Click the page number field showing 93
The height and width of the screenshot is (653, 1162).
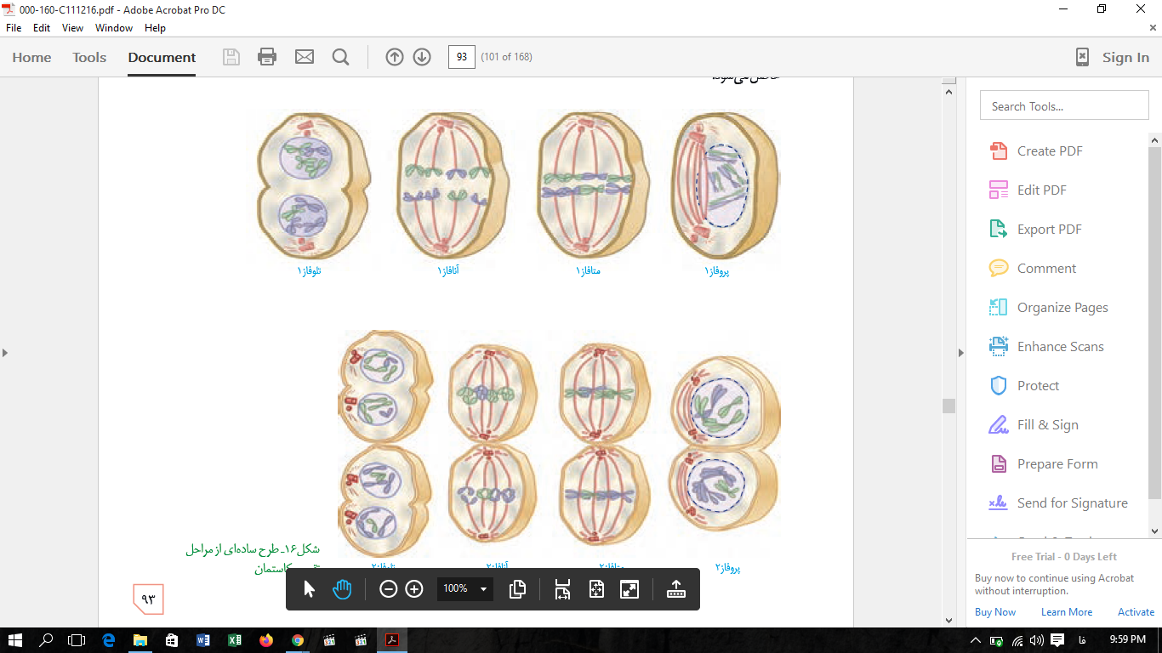click(462, 57)
